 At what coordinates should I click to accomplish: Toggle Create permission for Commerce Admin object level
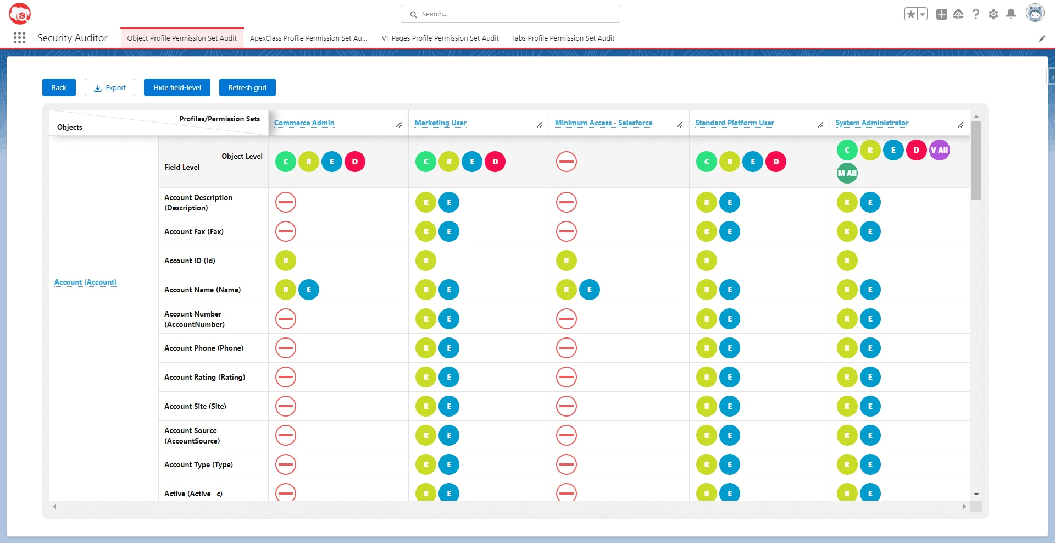[286, 162]
